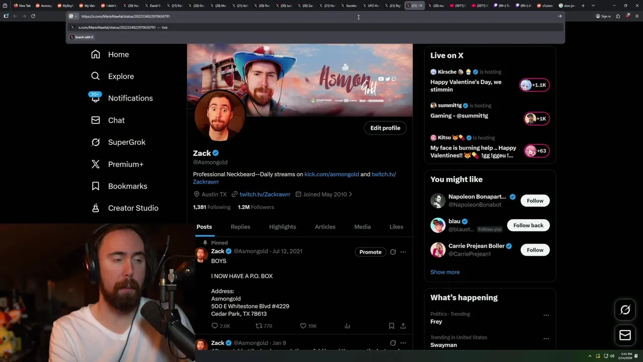The image size is (643, 362).
Task: Select the x.com/MarioNawfal Visit suggestion
Action: tap(315, 27)
